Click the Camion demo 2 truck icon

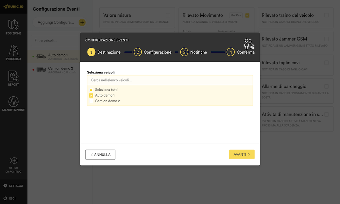(x=41, y=70)
